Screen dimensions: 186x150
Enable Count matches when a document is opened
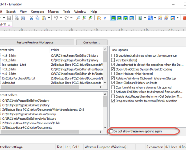[x=113, y=87]
